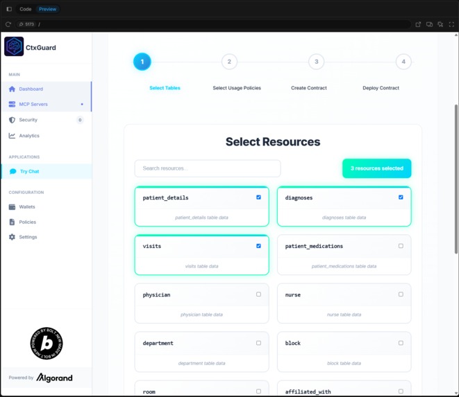The image size is (459, 397).
Task: Click the Deploy Contract label
Action: [x=381, y=88]
